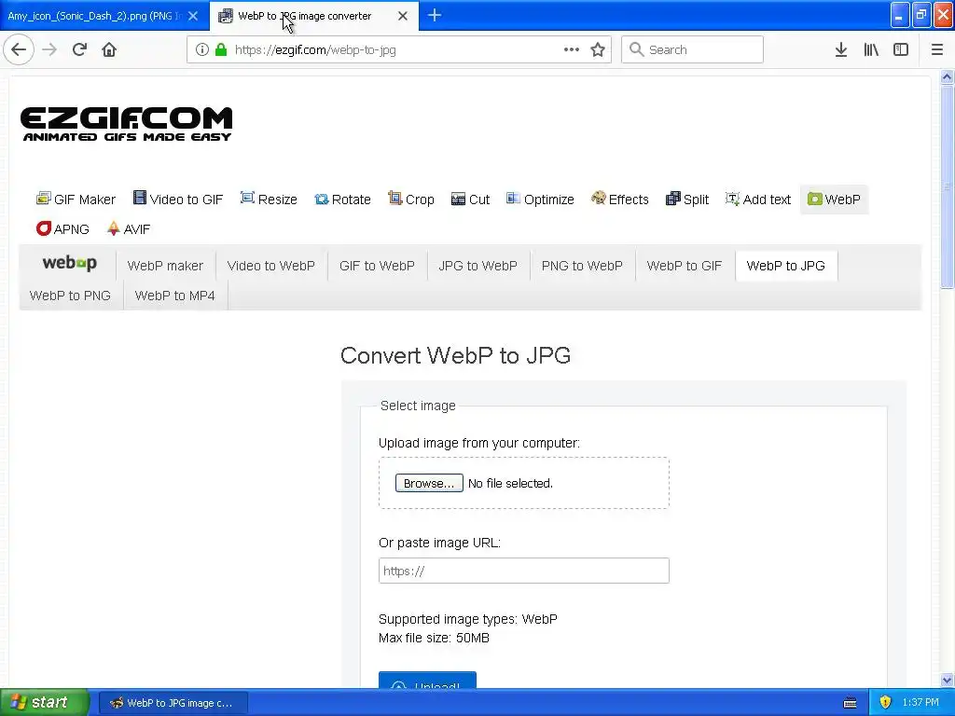Screen dimensions: 955x716
Task: Open the APNG tools
Action: click(62, 229)
